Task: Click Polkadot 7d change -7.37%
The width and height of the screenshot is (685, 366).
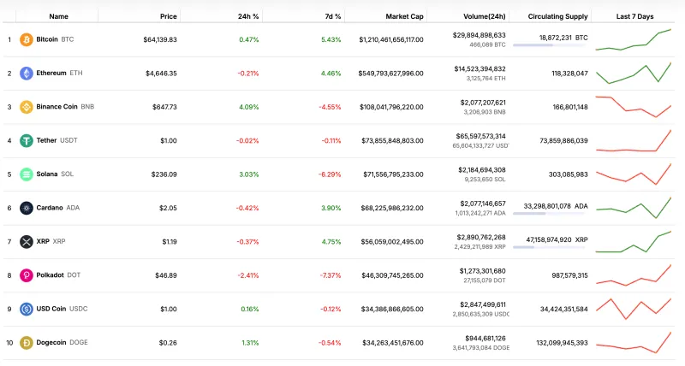Action: pos(330,275)
